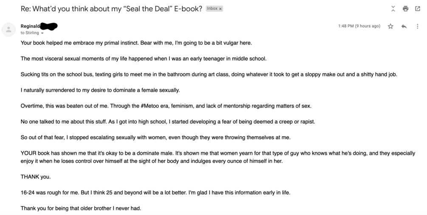Remove the Inbox label with the x
427x215 pixels.
tap(221, 9)
